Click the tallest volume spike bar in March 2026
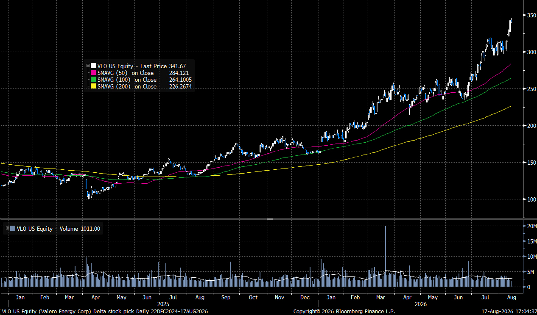Viewport: 537px width, 315px height. pyautogui.click(x=386, y=257)
